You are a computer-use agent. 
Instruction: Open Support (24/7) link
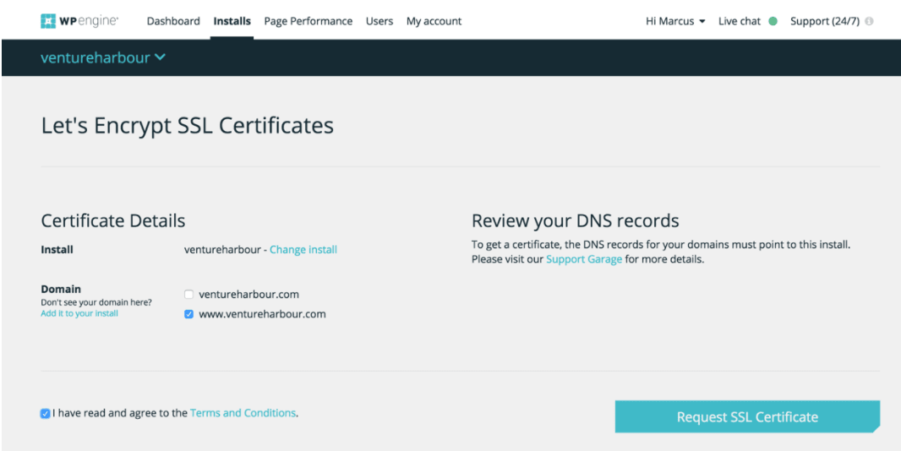point(825,21)
